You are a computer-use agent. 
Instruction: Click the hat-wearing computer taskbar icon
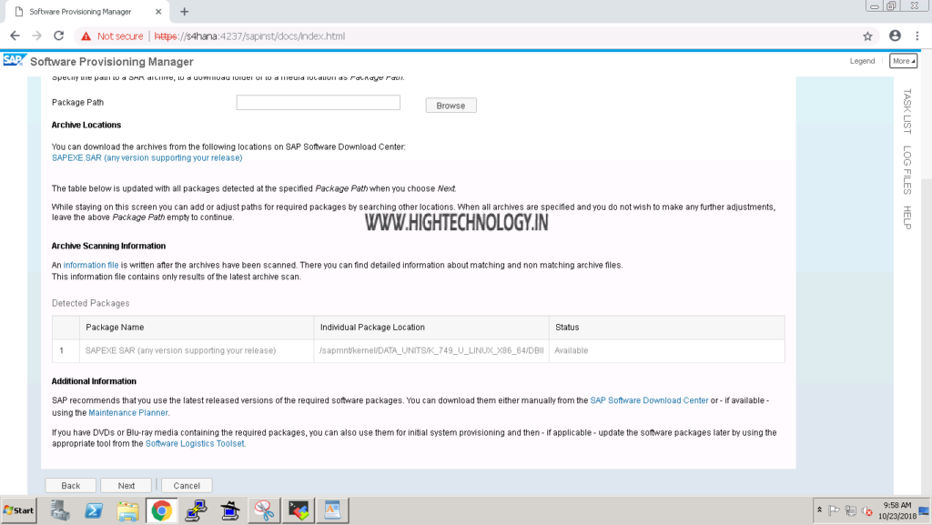coord(229,510)
